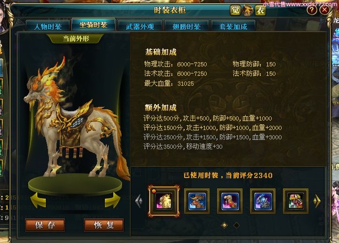The height and width of the screenshot is (243, 339).
Task: Open the 翅膀时装 tab
Action: [x=186, y=26]
